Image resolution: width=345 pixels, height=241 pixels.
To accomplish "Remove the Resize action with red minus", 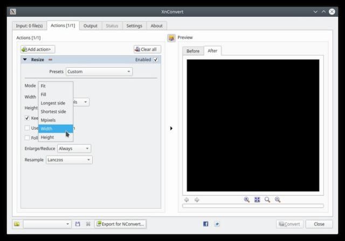I will point(50,60).
